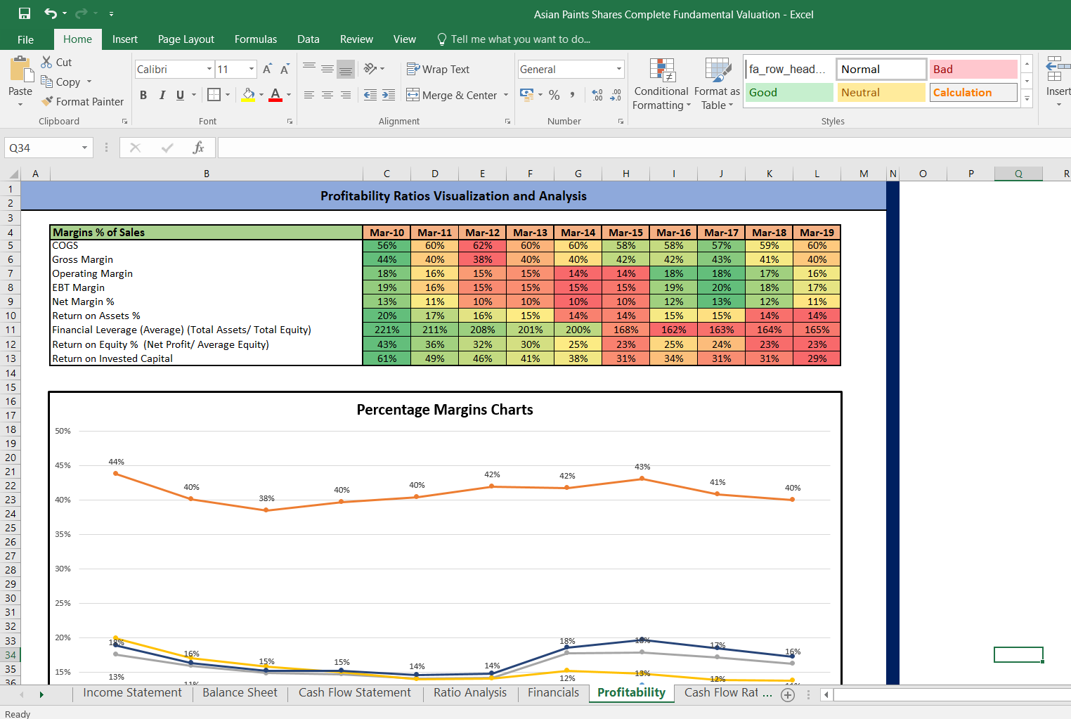Toggle Middle Align
The width and height of the screenshot is (1071, 719).
coord(327,68)
